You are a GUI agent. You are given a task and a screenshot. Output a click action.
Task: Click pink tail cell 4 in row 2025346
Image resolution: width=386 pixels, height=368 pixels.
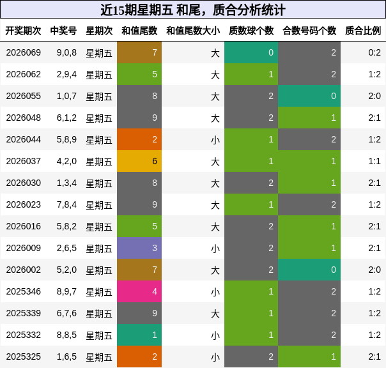tap(139, 291)
